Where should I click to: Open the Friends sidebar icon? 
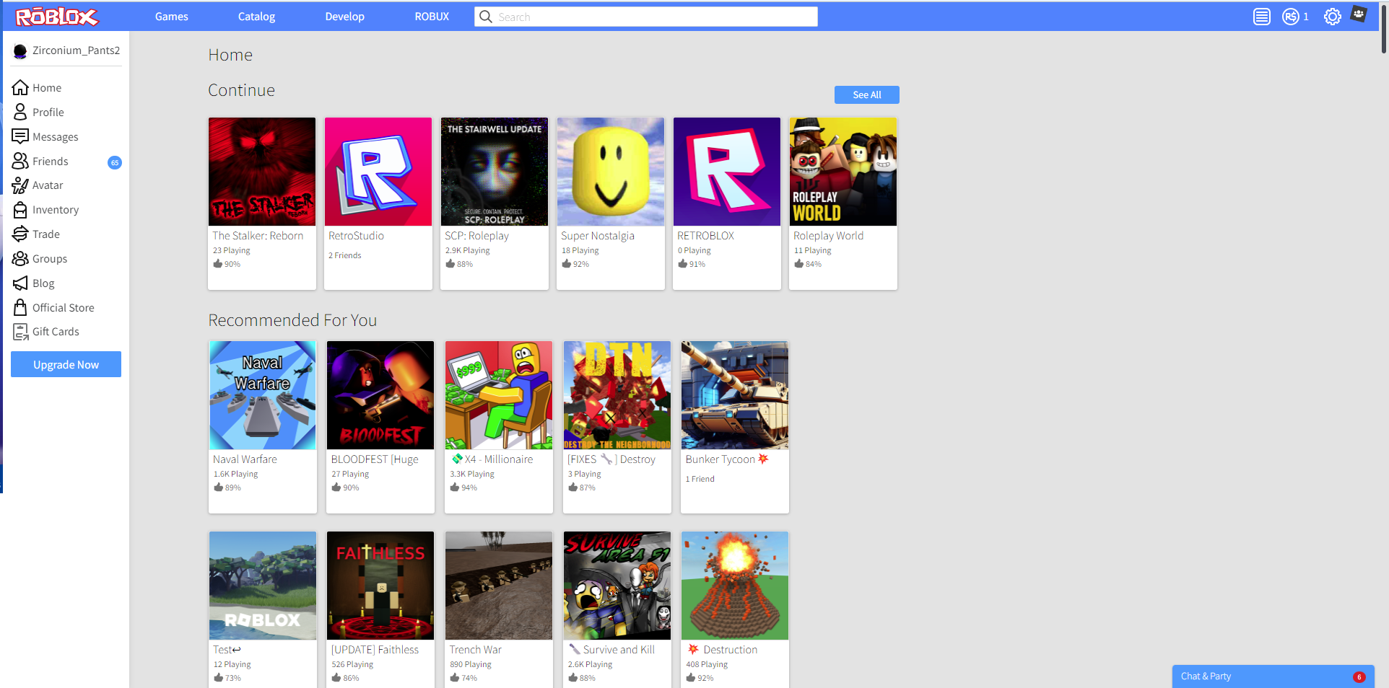(x=20, y=161)
